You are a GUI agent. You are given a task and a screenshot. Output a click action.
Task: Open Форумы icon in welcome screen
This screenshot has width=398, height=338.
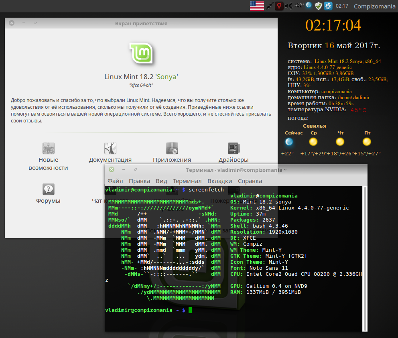49,189
